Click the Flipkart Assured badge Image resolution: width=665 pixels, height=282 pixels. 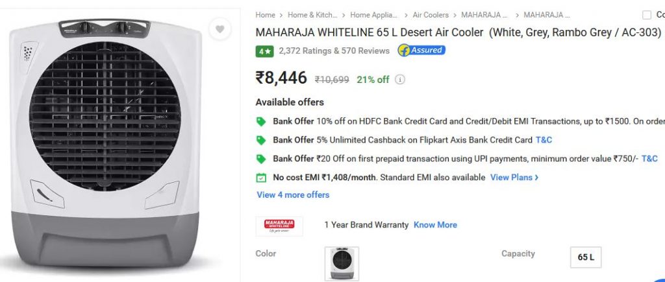point(421,51)
